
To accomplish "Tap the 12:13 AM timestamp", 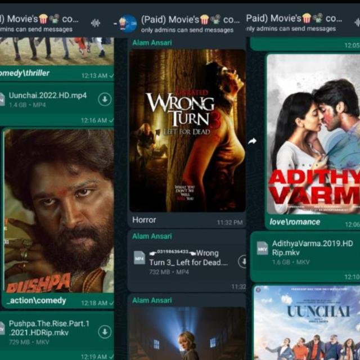I will tap(94, 76).
